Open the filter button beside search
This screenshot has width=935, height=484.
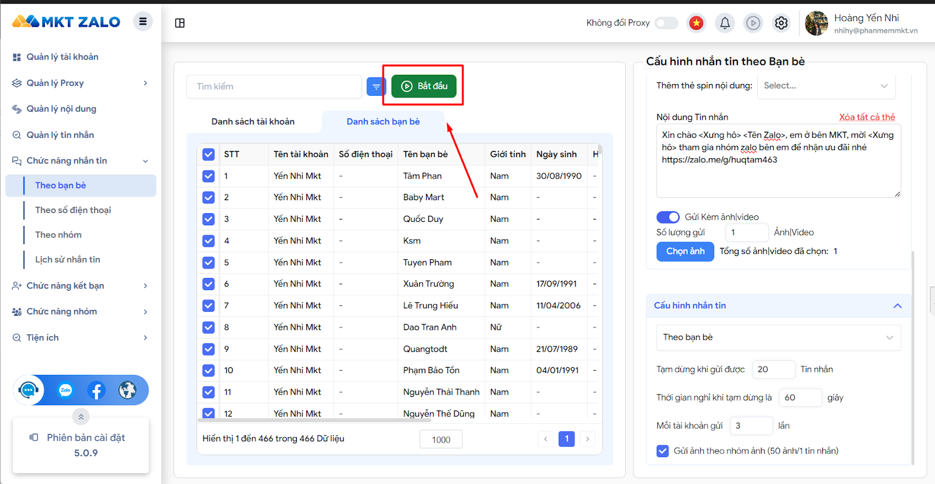pyautogui.click(x=376, y=86)
